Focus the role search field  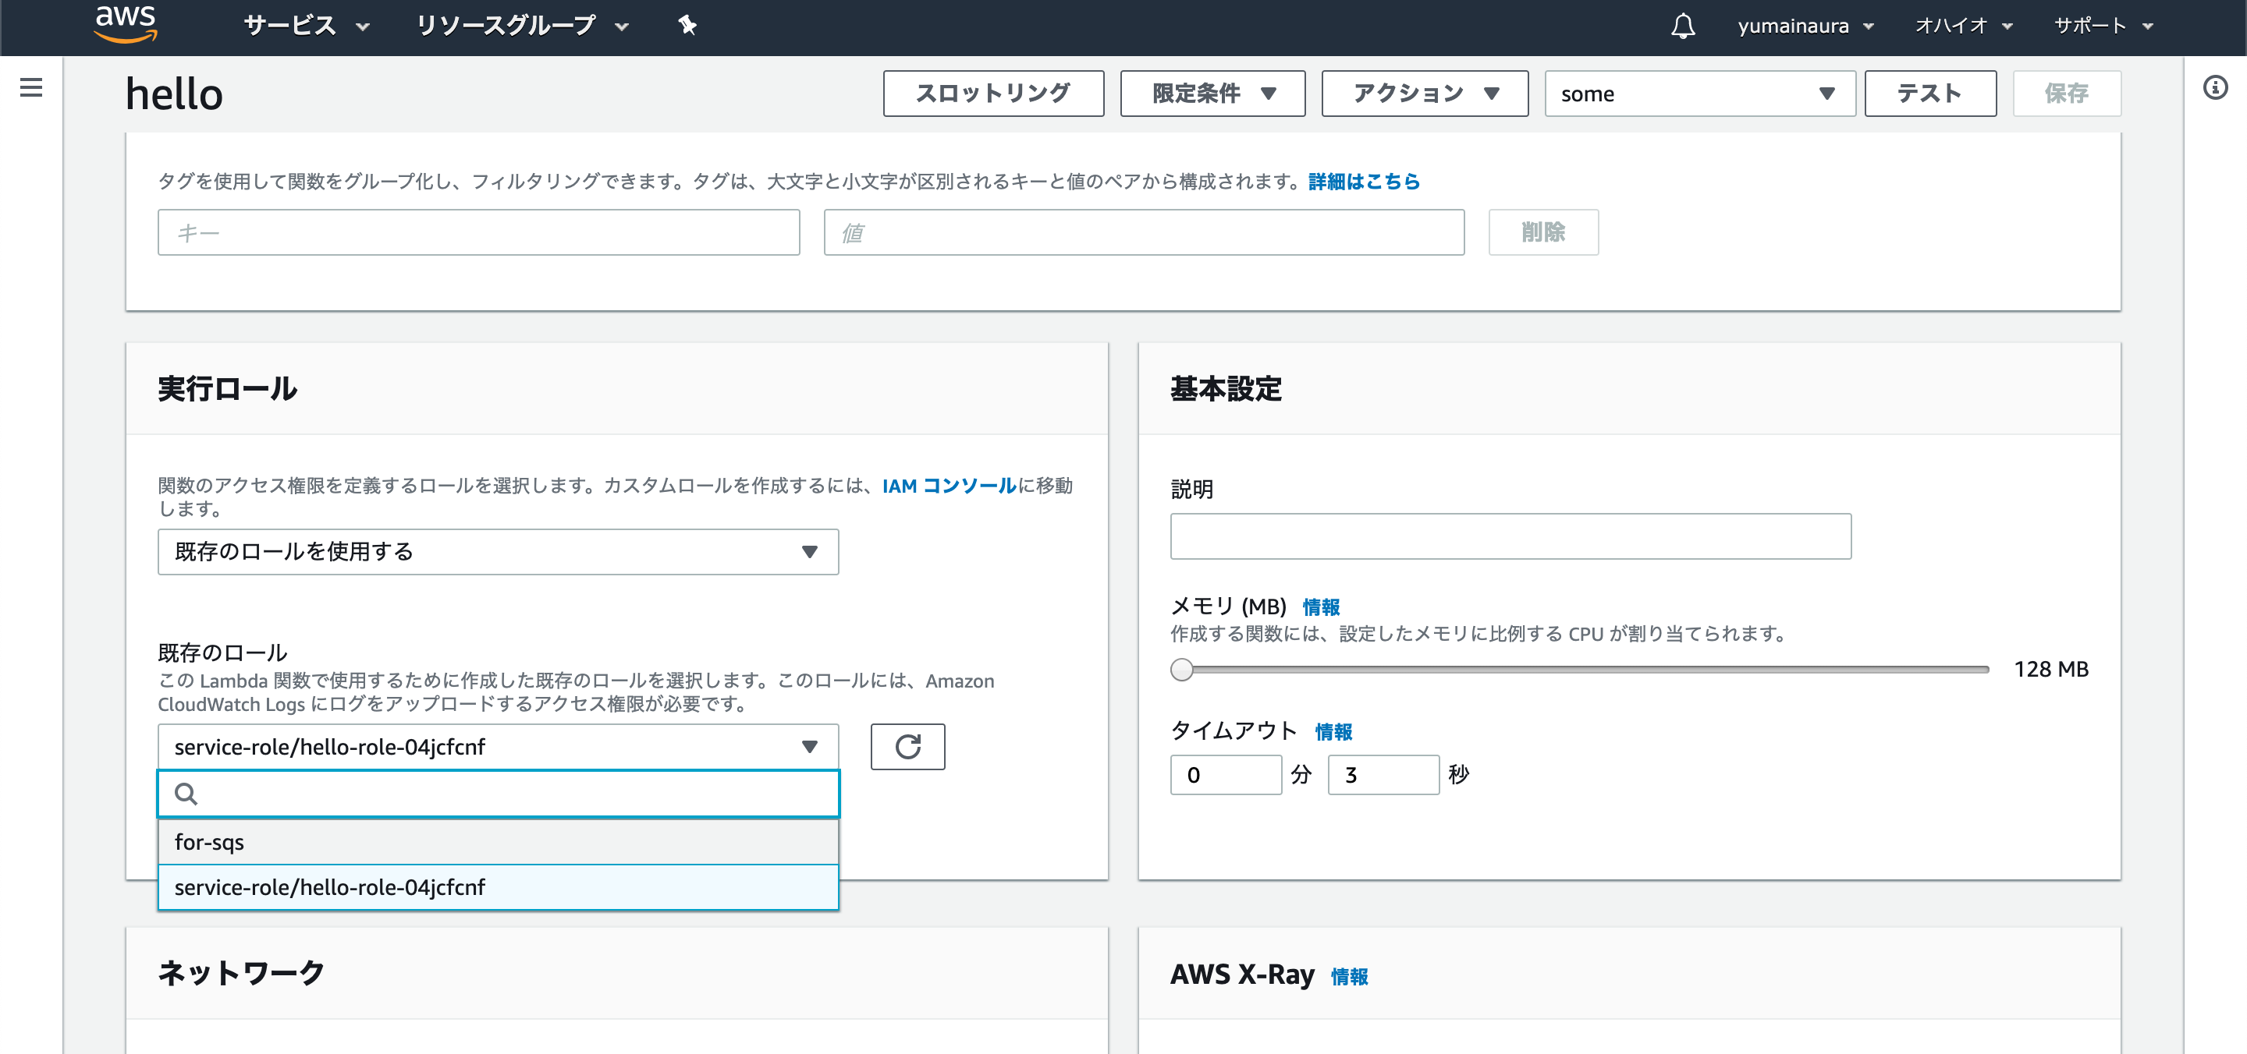pyautogui.click(x=497, y=794)
